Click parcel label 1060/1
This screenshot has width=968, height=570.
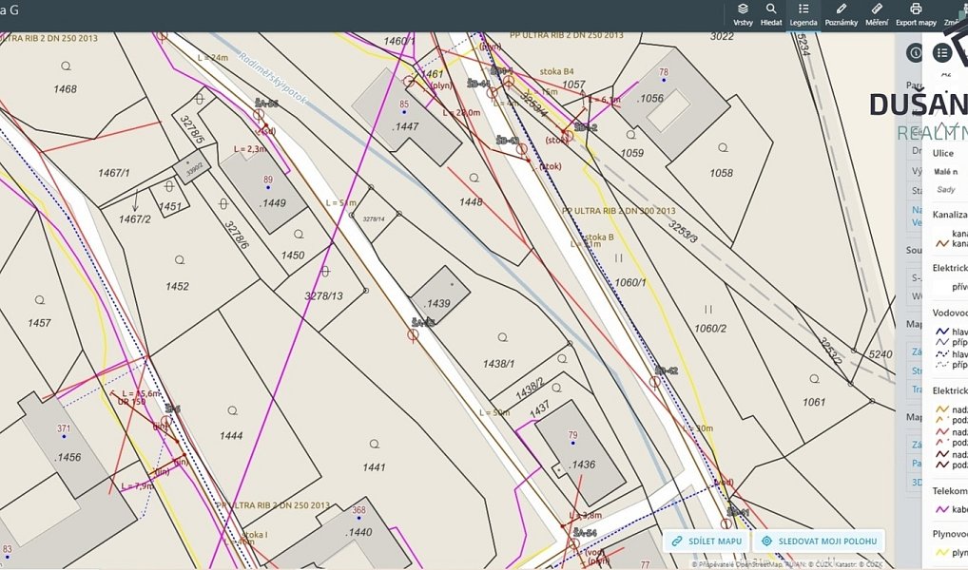pos(630,282)
